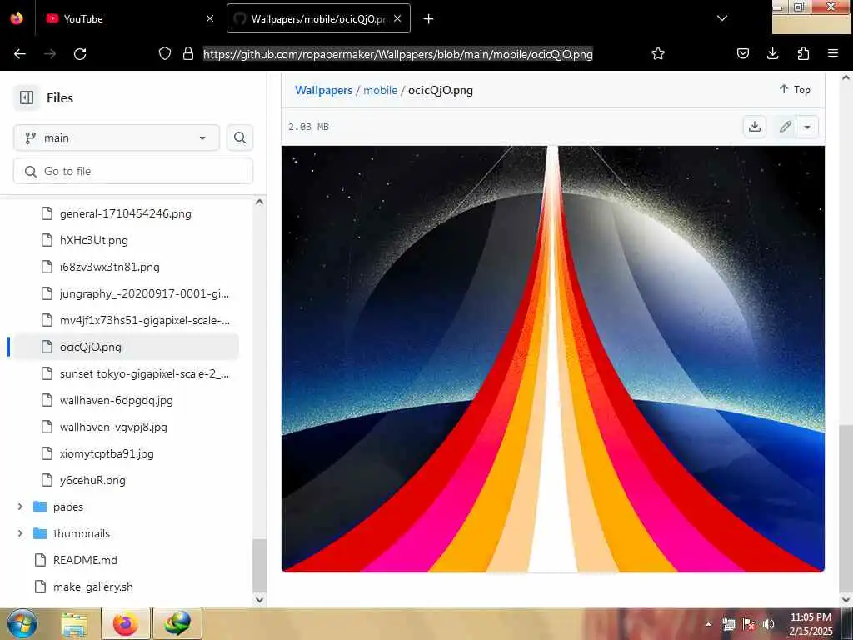The height and width of the screenshot is (640, 853).
Task: Click the Go to file search field
Action: pyautogui.click(x=133, y=171)
